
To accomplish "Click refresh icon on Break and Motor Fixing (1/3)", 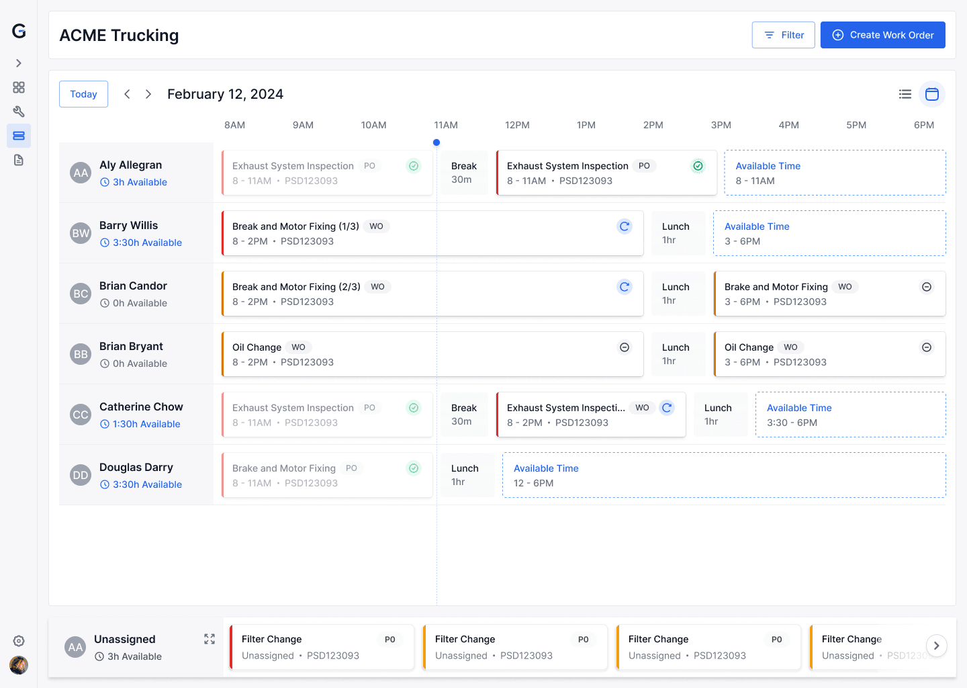I will (x=625, y=226).
